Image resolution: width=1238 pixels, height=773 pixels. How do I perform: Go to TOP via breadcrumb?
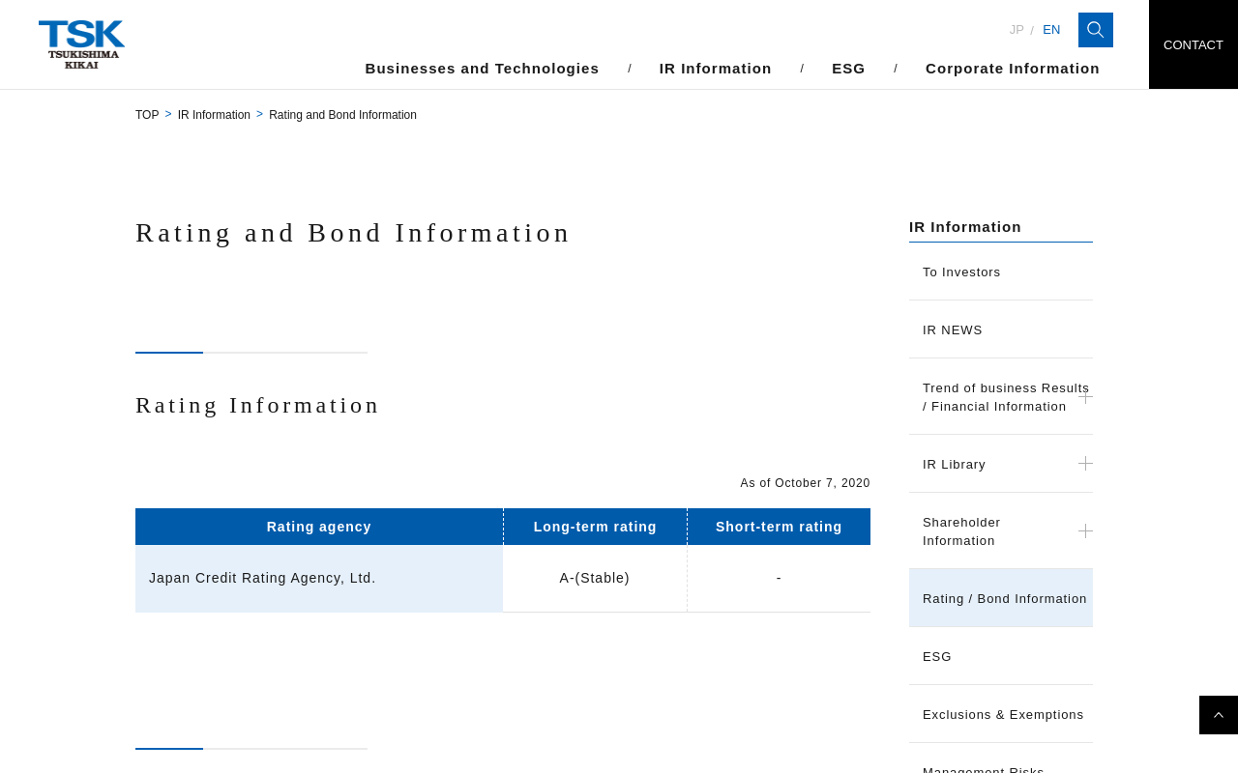[147, 115]
